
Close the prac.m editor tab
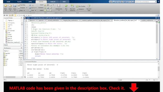46,20
